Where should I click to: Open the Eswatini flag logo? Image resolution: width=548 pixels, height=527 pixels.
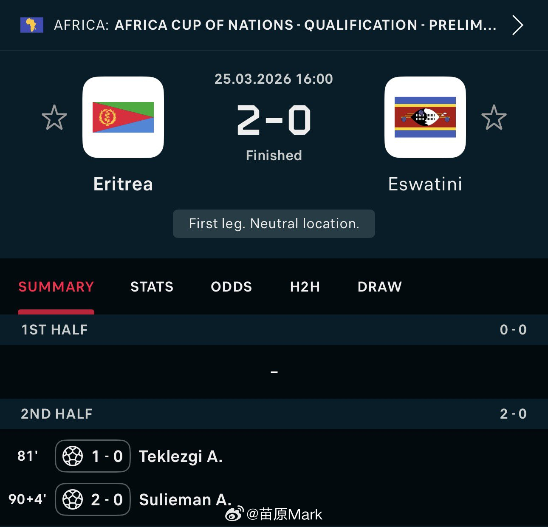[x=425, y=117]
